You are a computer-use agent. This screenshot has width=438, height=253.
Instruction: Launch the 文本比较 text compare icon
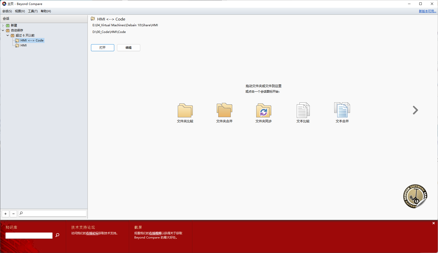point(303,110)
